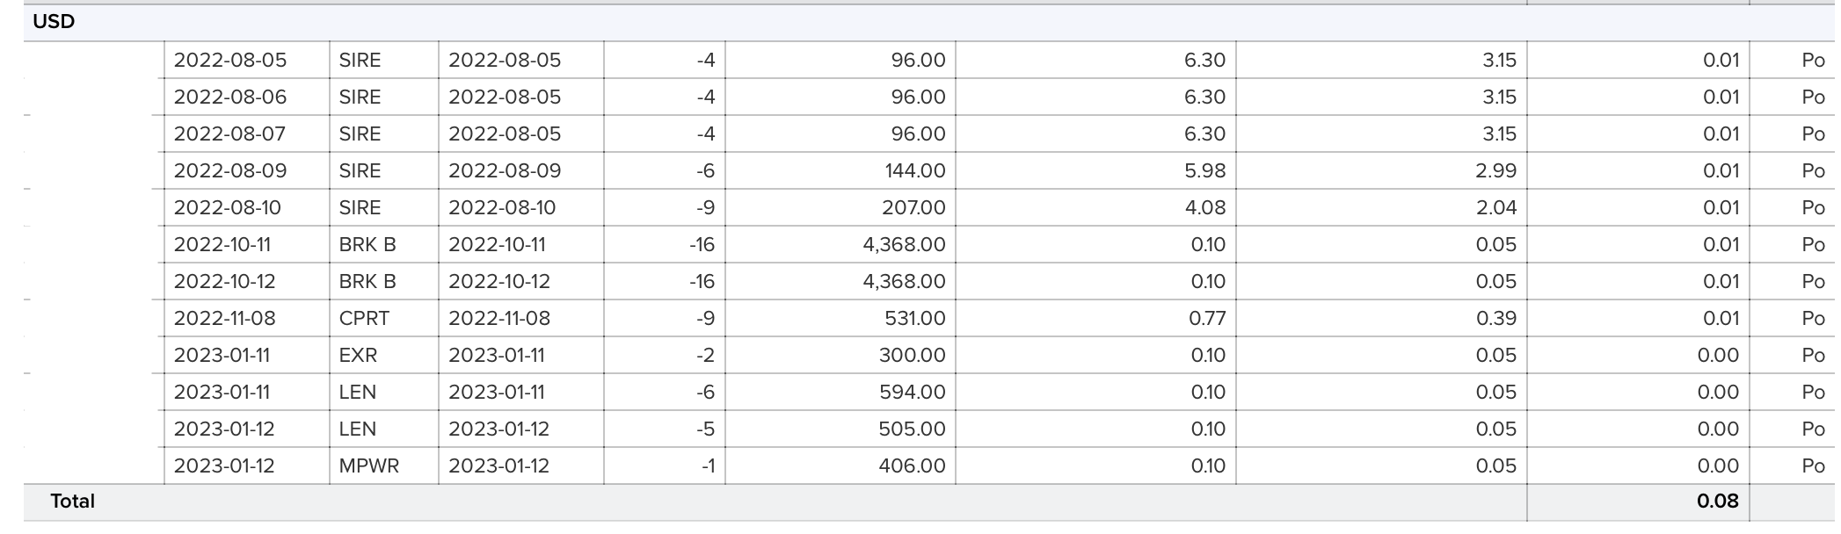Select the 505.00 value cell
1841x534 pixels.
click(912, 429)
